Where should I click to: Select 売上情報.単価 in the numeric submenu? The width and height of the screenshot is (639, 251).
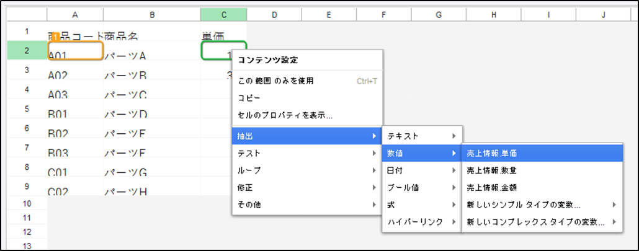542,153
